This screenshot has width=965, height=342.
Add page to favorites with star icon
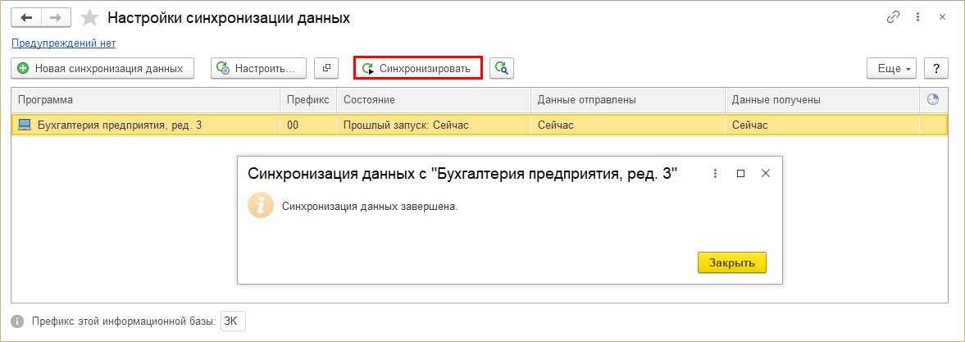pos(90,18)
